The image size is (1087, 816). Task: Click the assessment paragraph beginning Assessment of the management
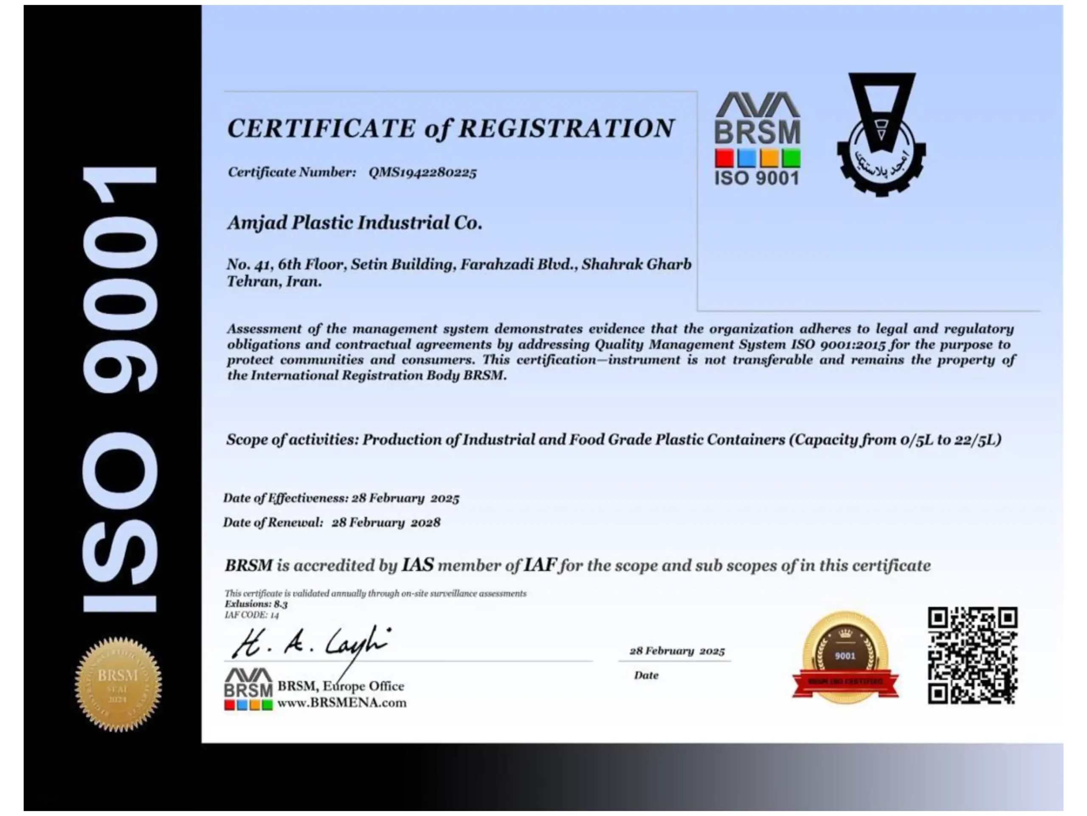click(x=621, y=352)
